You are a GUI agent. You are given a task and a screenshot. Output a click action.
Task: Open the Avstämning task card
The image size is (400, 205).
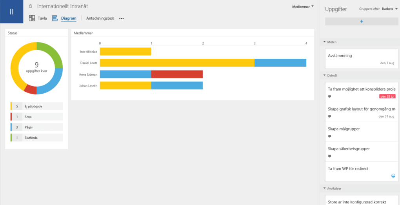[362, 59]
